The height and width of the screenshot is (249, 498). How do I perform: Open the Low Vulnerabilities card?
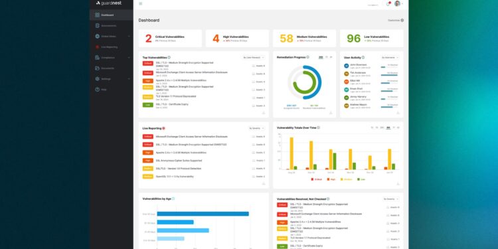click(372, 39)
